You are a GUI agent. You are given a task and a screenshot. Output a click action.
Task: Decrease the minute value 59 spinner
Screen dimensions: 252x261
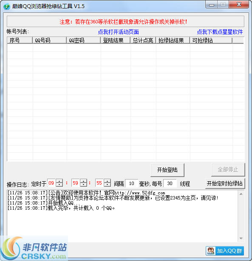[x=83, y=185]
